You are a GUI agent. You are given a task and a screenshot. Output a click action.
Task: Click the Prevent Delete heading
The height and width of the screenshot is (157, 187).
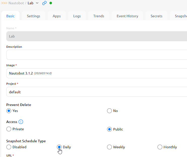[19, 105]
